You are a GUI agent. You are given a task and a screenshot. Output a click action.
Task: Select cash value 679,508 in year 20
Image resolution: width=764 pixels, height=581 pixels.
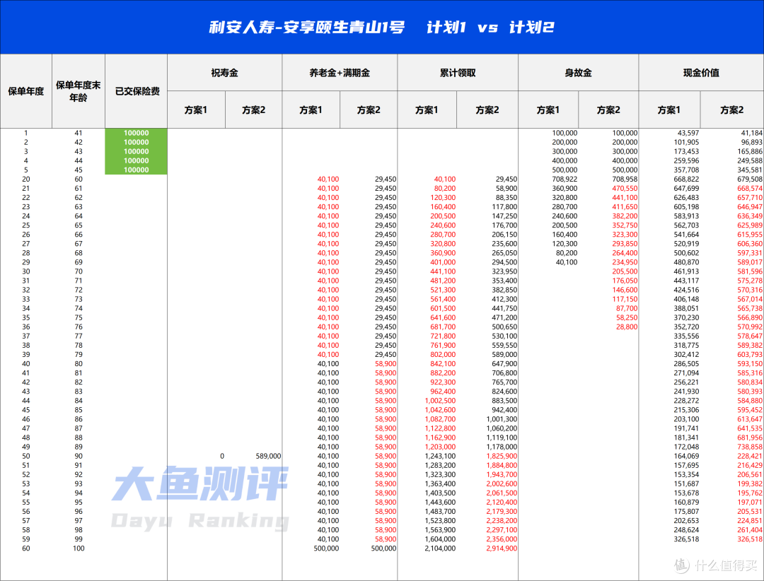click(x=751, y=180)
